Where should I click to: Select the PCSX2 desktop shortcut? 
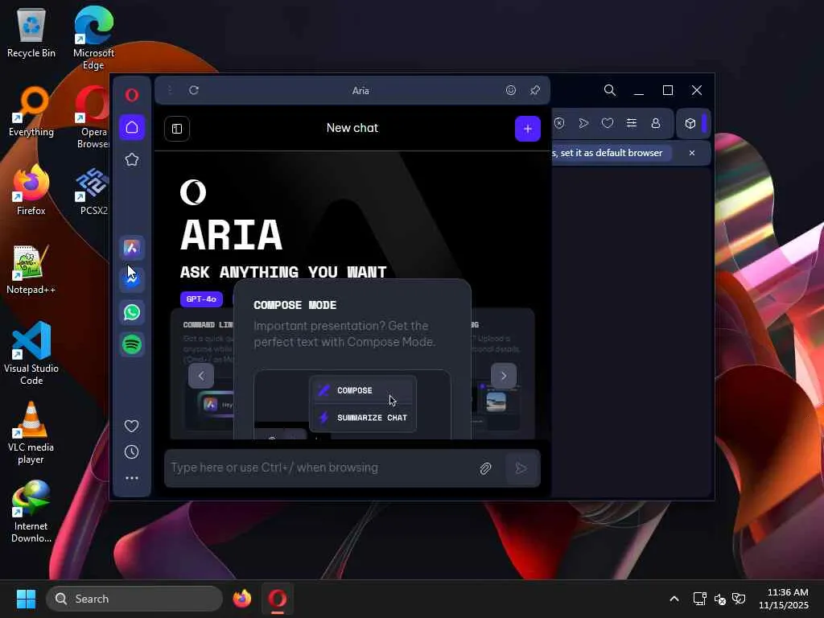coord(93,191)
